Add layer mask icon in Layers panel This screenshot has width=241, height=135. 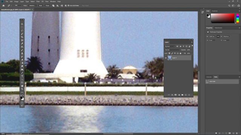(x=175, y=95)
